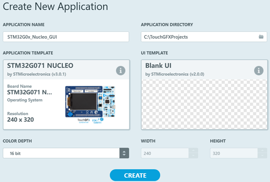The width and height of the screenshot is (270, 182).
Task: Click the 240 x 320 resolution text
Action: click(21, 120)
